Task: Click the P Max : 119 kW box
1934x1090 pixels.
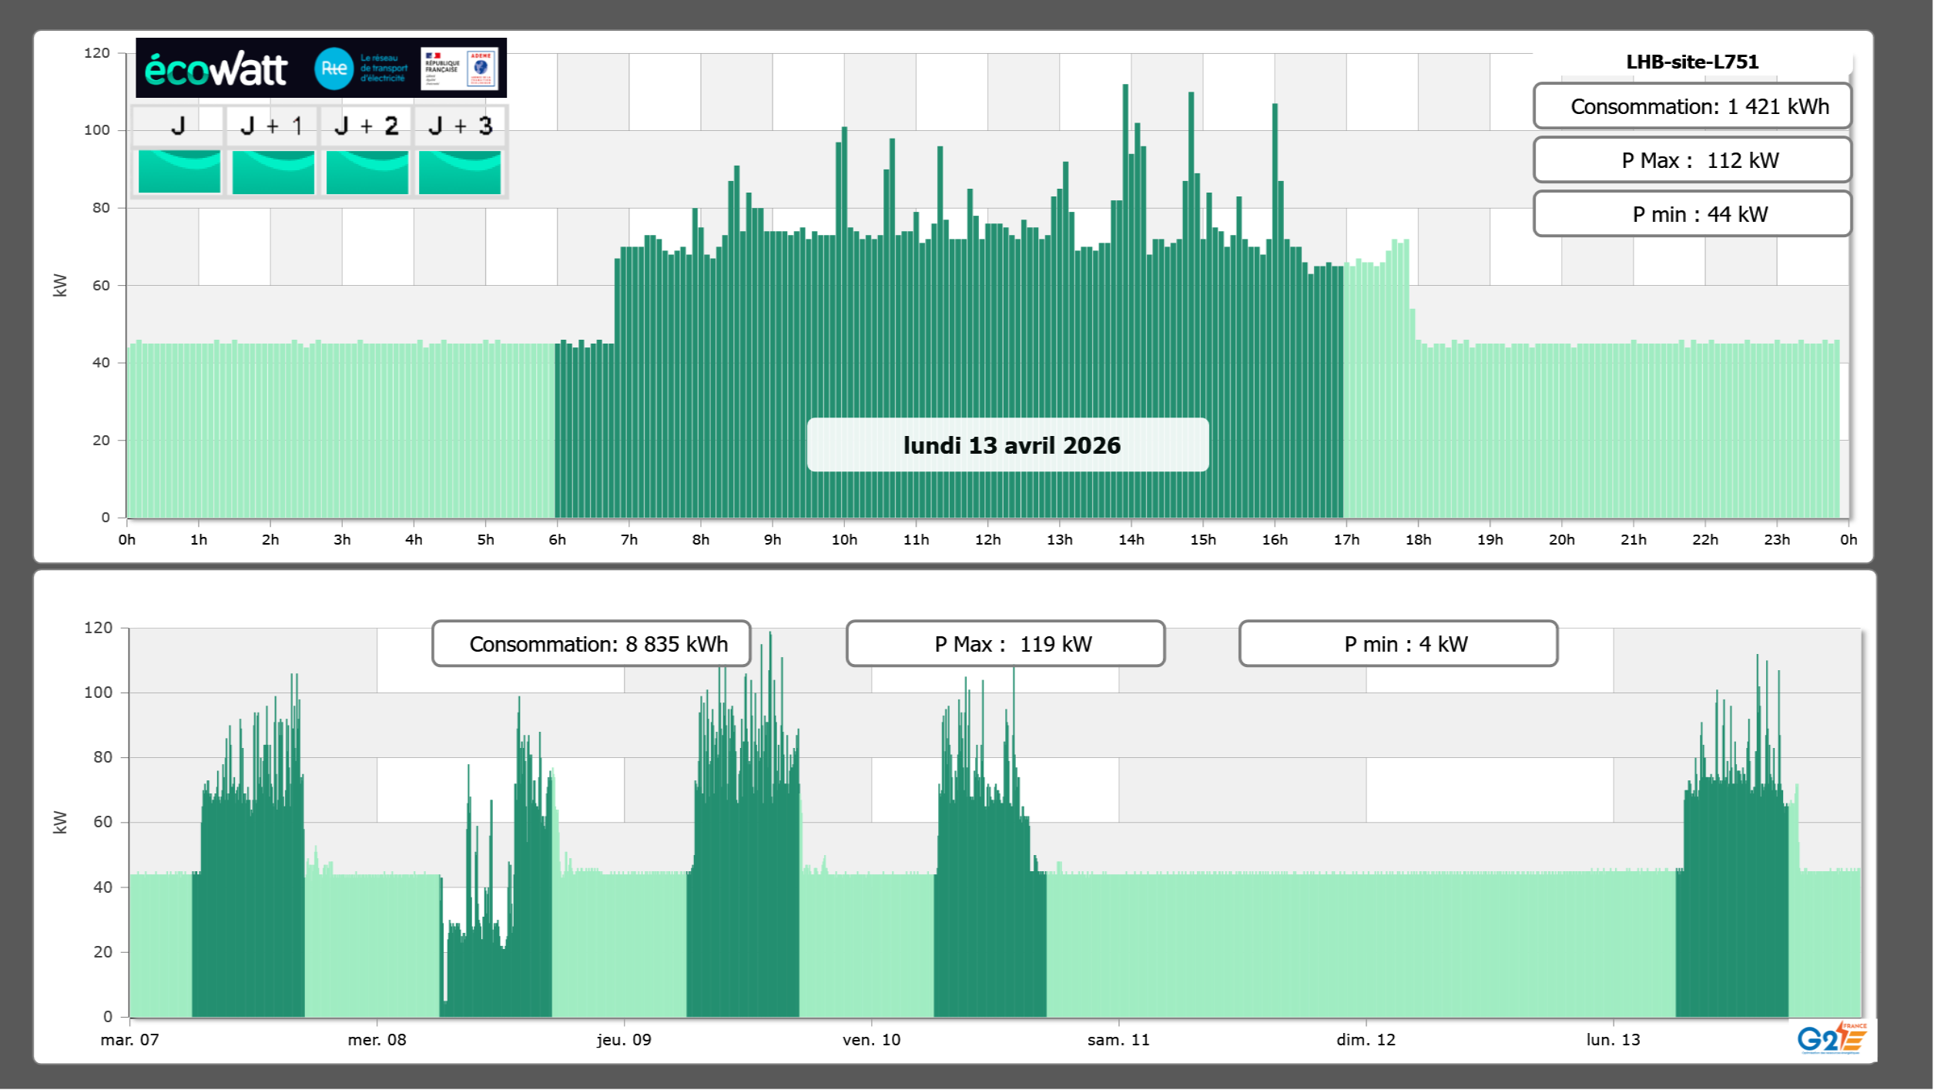Action: 1005,644
